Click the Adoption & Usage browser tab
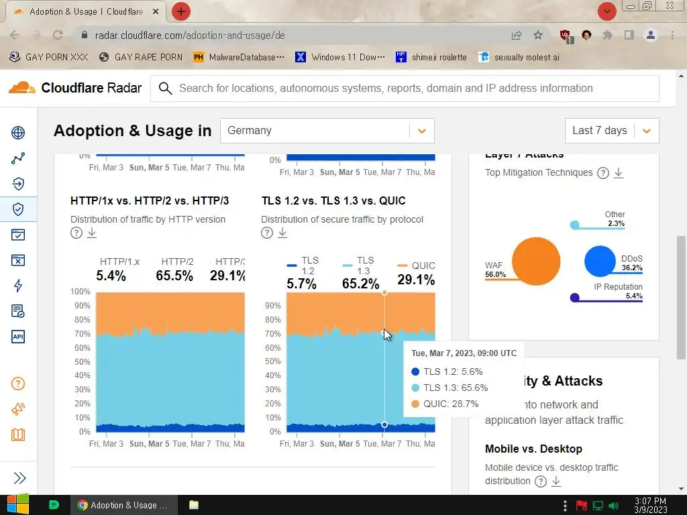The width and height of the screenshot is (687, 515). tap(86, 12)
